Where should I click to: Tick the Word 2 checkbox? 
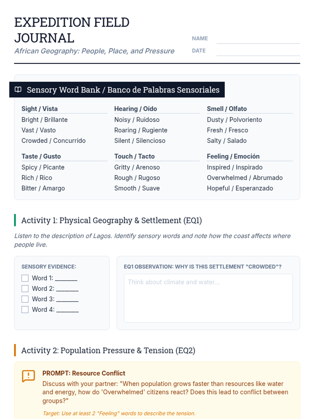25,289
